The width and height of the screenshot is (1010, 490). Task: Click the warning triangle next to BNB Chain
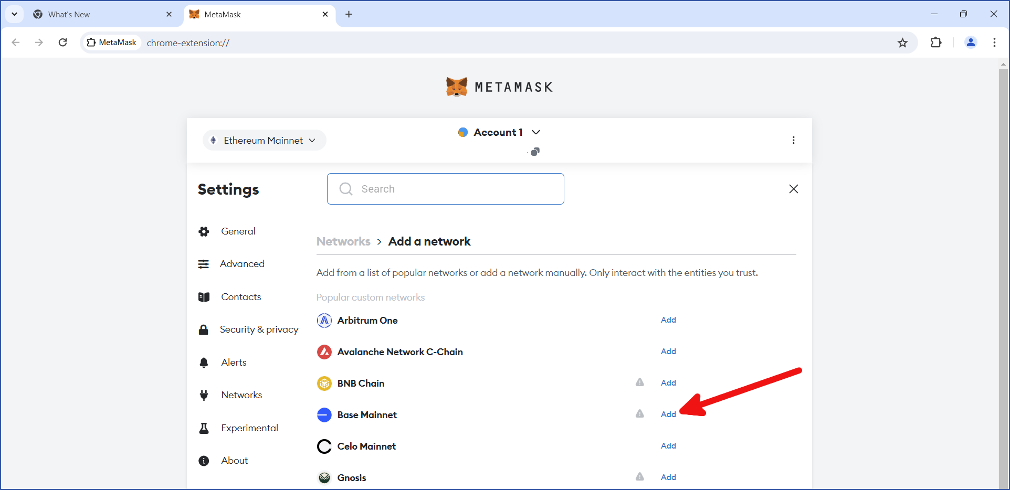pos(639,382)
